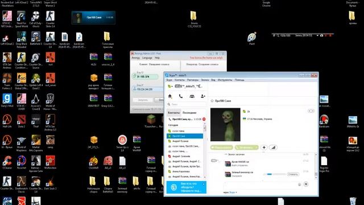Screen dimensions: 364x205
Task: Open the Skype dial pad phone icon
Action: (x=181, y=96)
